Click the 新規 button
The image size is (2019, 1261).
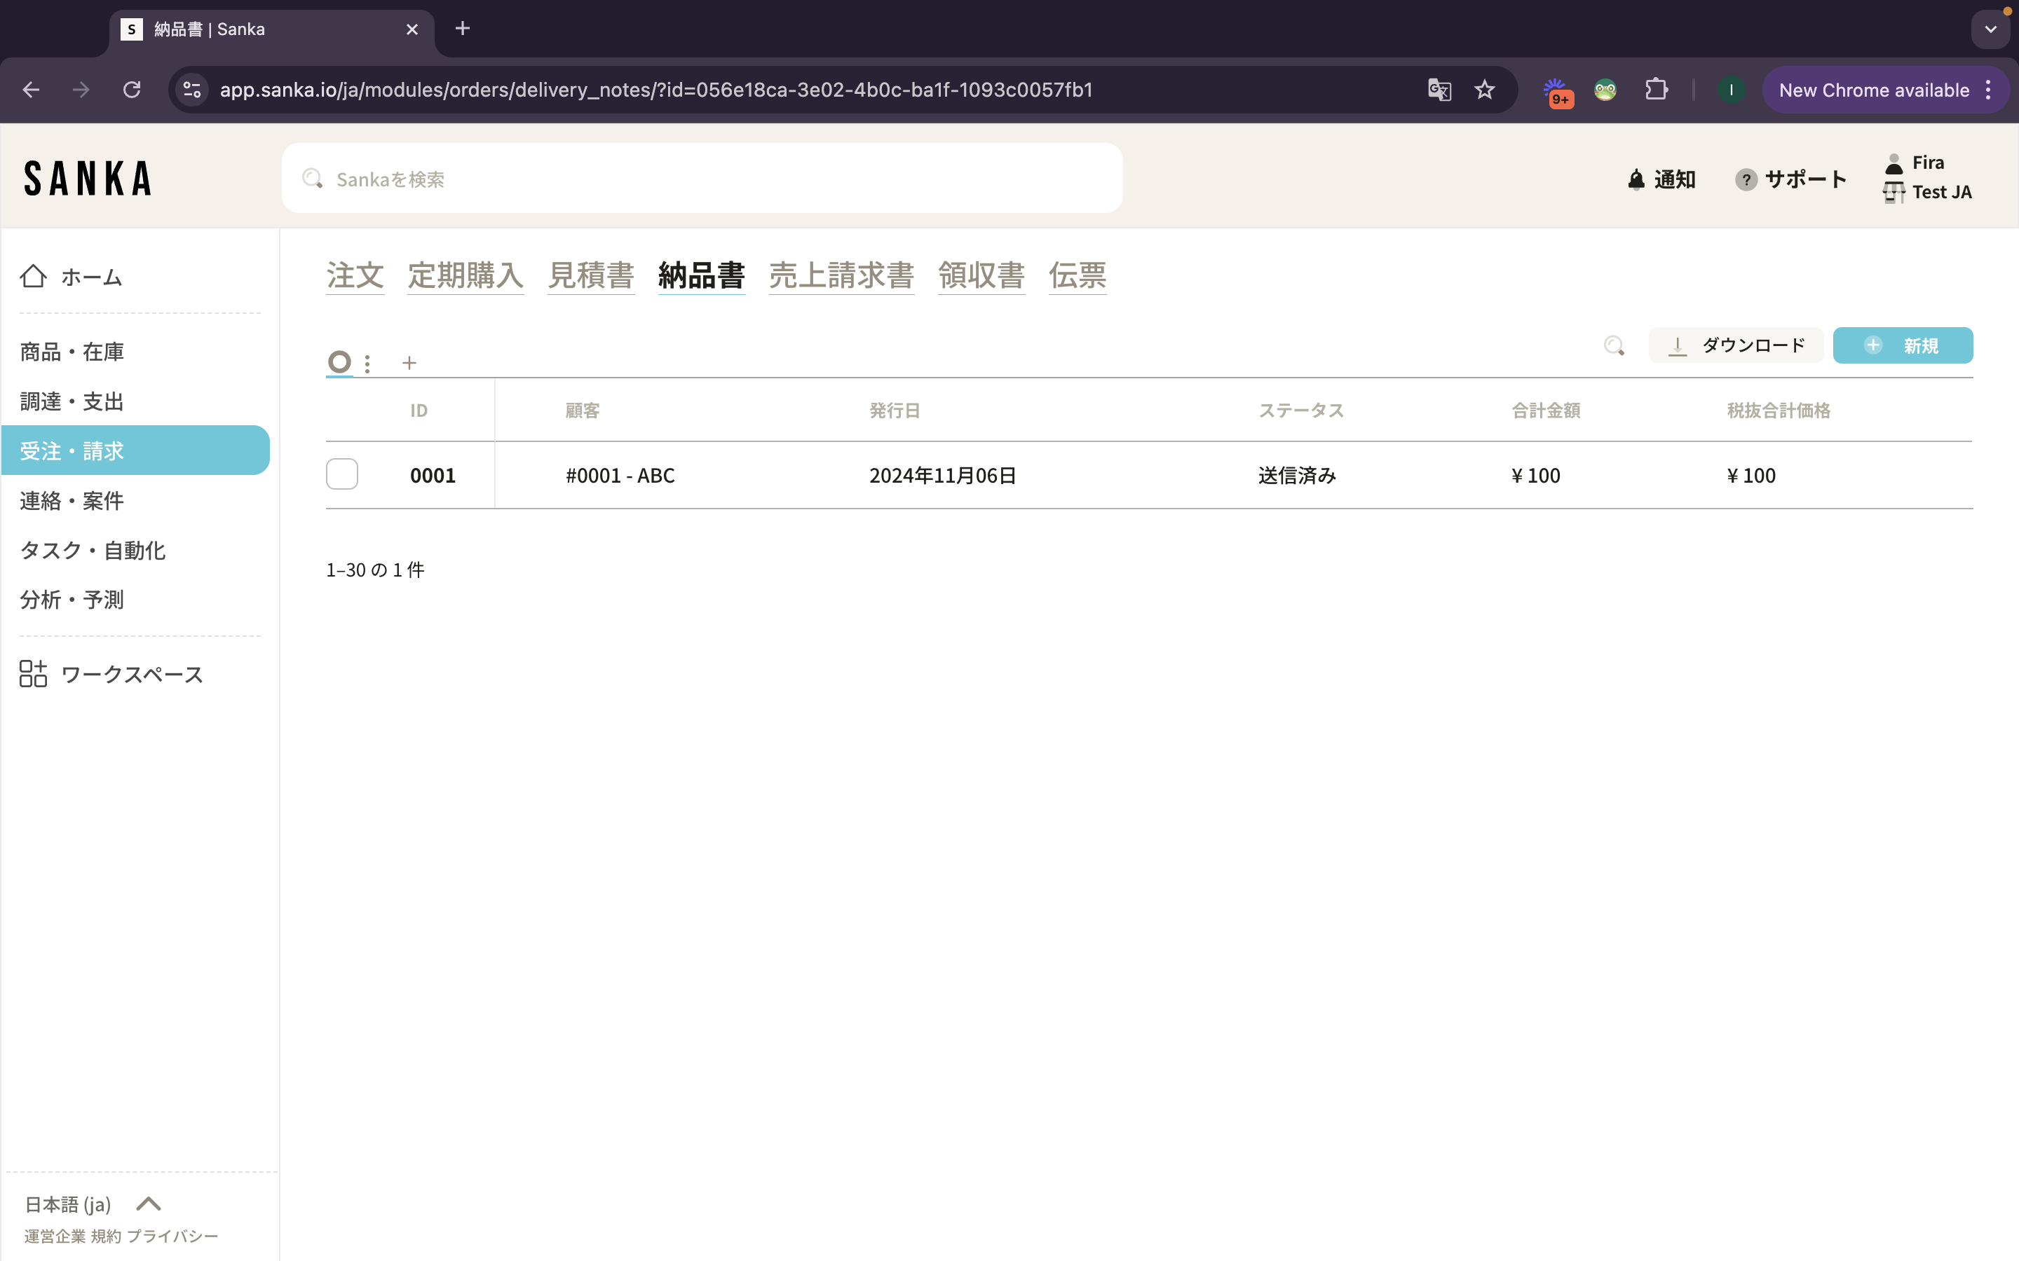[1902, 345]
